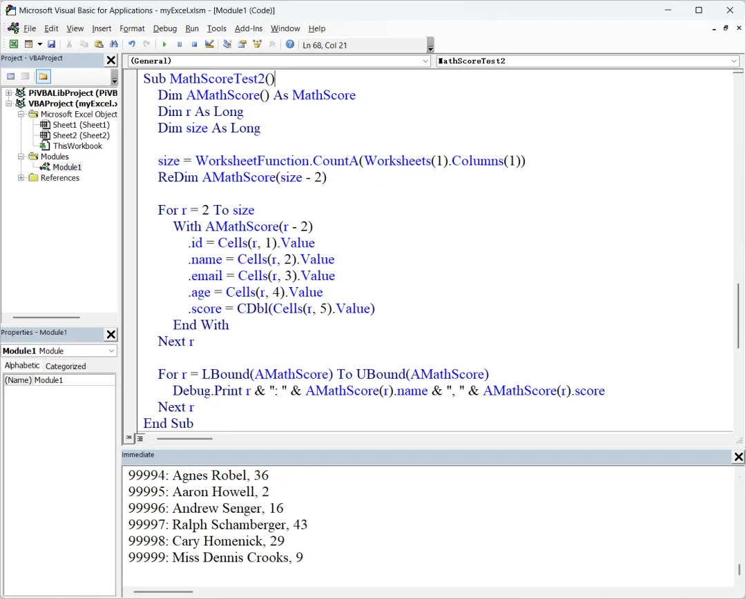
Task: Click the (Name) Module1 property field
Action: (59, 380)
